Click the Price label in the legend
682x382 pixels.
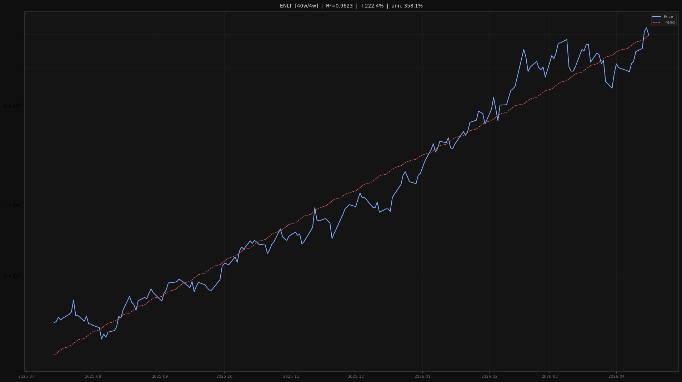point(668,17)
